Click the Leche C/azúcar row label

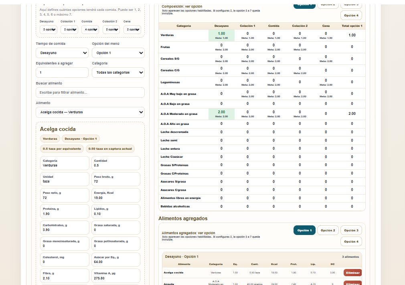pos(172,157)
